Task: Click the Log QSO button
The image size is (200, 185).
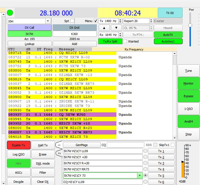Action: click(x=19, y=154)
